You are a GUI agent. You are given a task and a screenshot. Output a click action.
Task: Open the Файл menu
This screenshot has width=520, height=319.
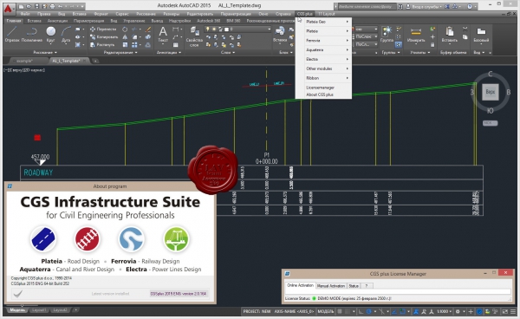pyautogui.click(x=25, y=14)
